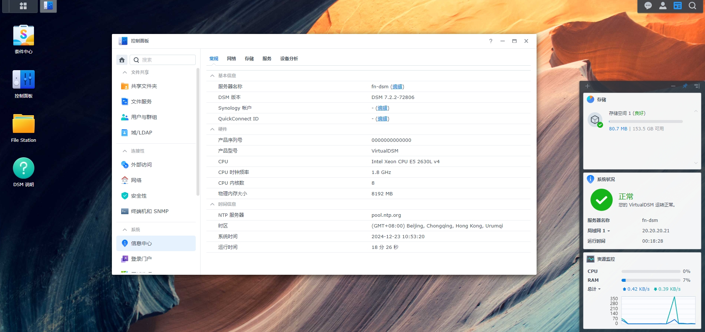705x332 pixels.
Task: Open 终端机和 SNMP in the sidebar
Action: (x=156, y=211)
